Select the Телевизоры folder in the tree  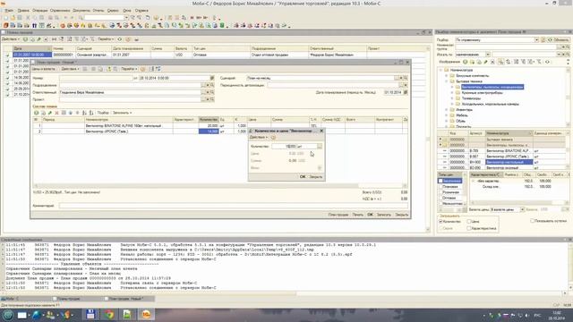click(471, 98)
